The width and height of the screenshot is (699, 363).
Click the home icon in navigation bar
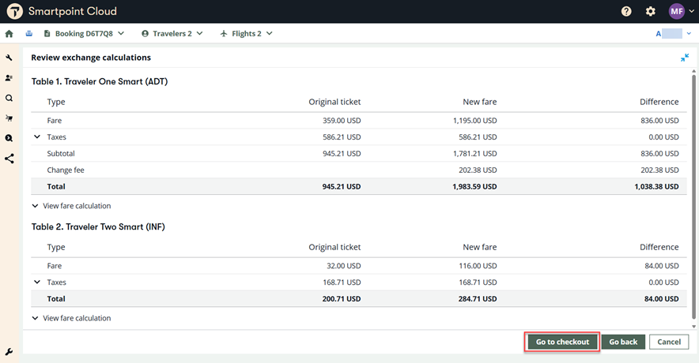tap(9, 34)
